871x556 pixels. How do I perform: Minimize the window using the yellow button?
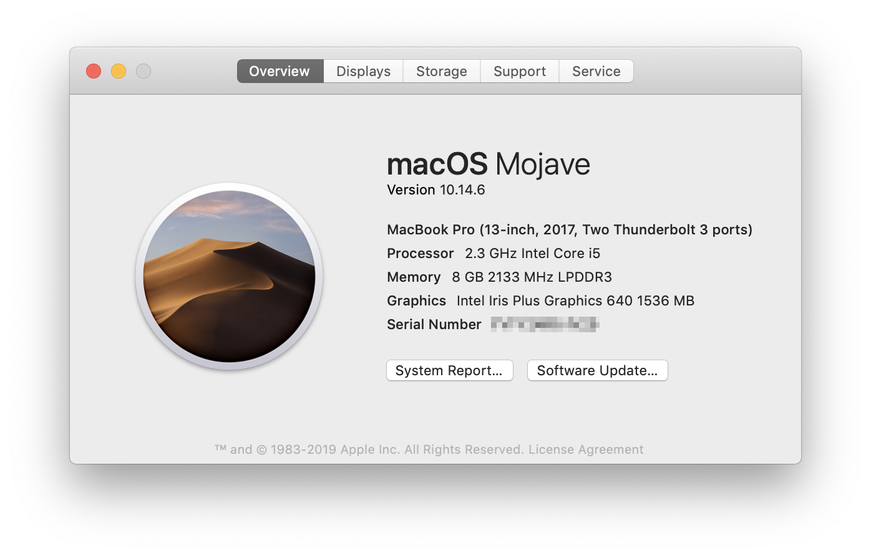[119, 71]
